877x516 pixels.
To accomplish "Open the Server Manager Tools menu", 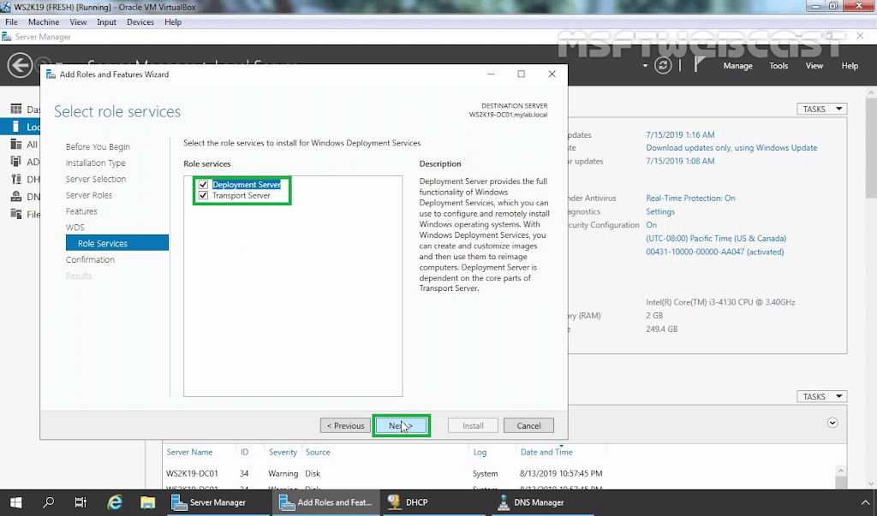I will (x=779, y=66).
